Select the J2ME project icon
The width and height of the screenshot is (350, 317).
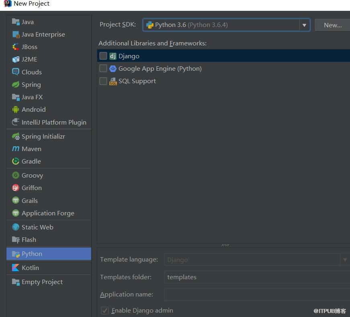pos(16,59)
